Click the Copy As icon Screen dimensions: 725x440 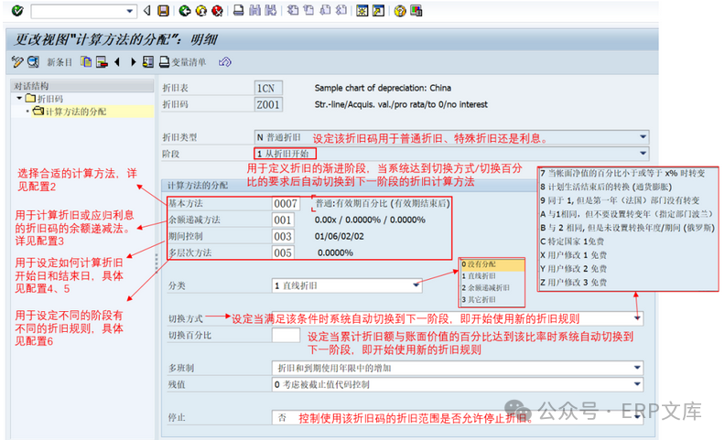pos(87,62)
